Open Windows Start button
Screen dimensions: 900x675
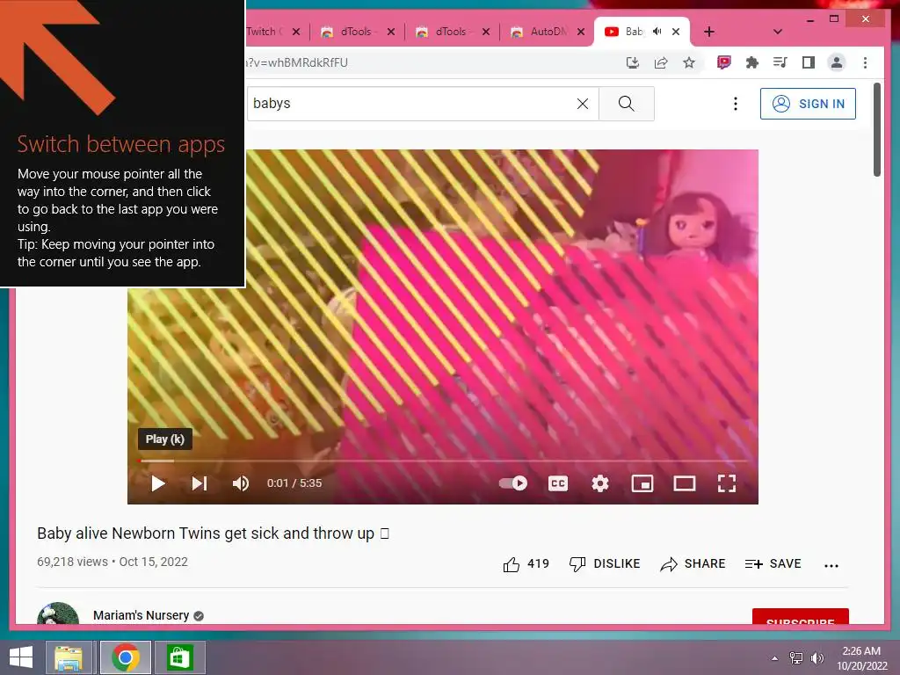coord(21,657)
